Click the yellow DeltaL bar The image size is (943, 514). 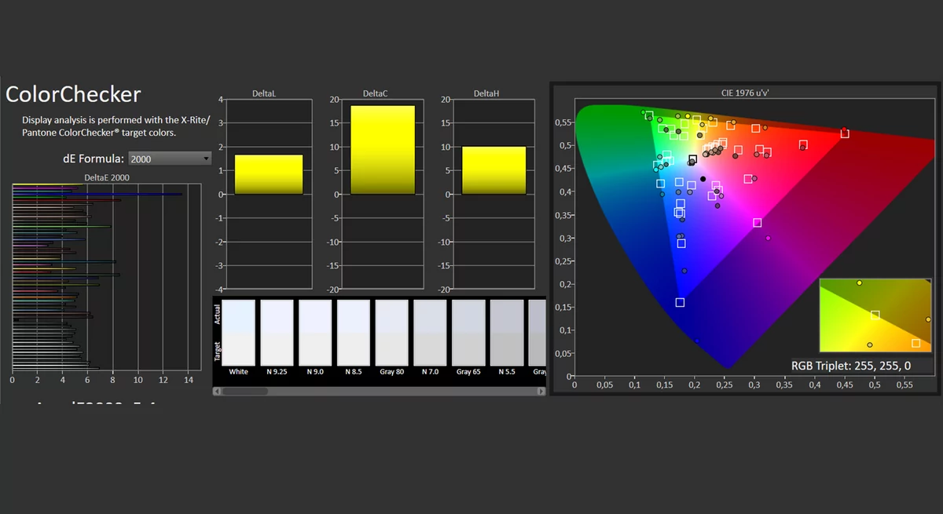pyautogui.click(x=269, y=174)
